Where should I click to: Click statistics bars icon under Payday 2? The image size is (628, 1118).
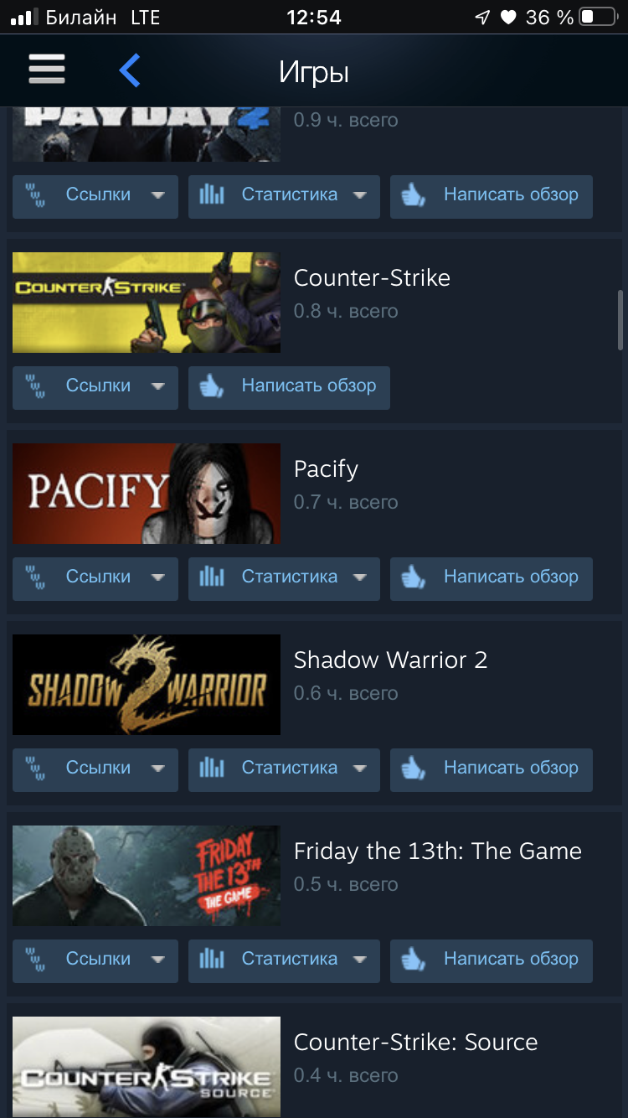tap(212, 195)
